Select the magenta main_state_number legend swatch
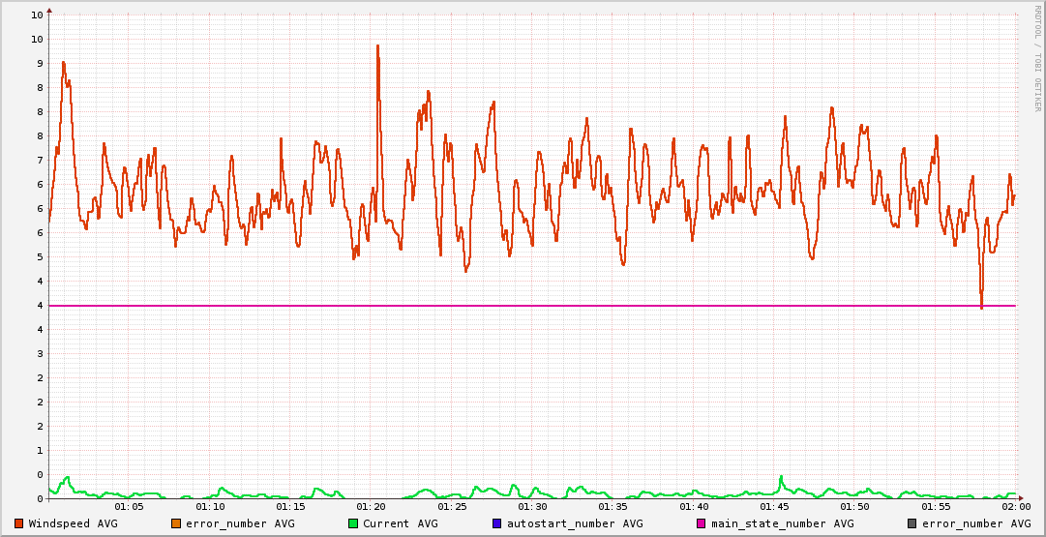The image size is (1046, 537). 702,523
